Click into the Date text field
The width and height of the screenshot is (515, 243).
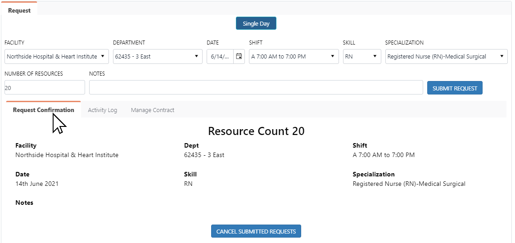click(x=220, y=57)
